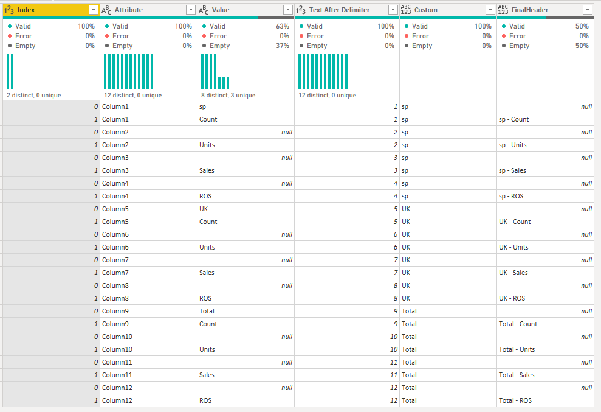The width and height of the screenshot is (601, 412).
Task: Select the "UK - Count" cell
Action: tap(546, 222)
